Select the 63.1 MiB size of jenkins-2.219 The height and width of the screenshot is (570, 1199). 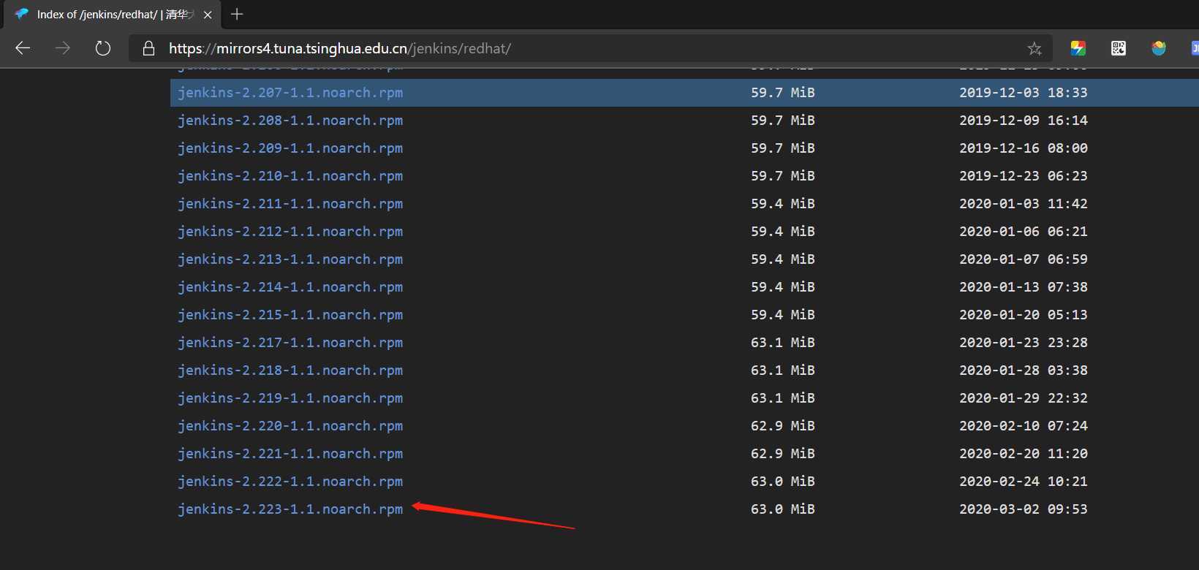pos(783,398)
